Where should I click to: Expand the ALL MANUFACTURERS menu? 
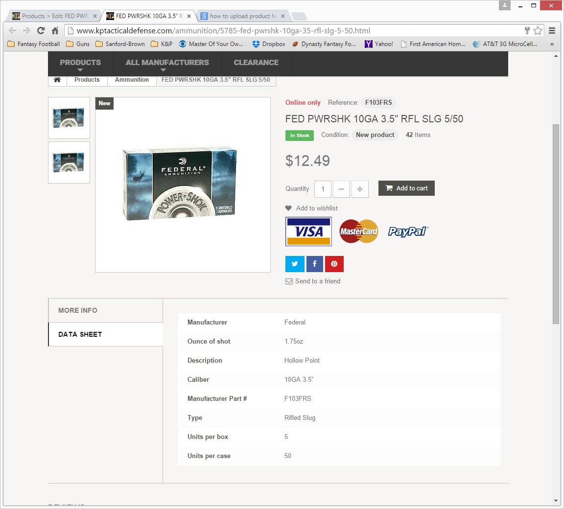(x=167, y=64)
